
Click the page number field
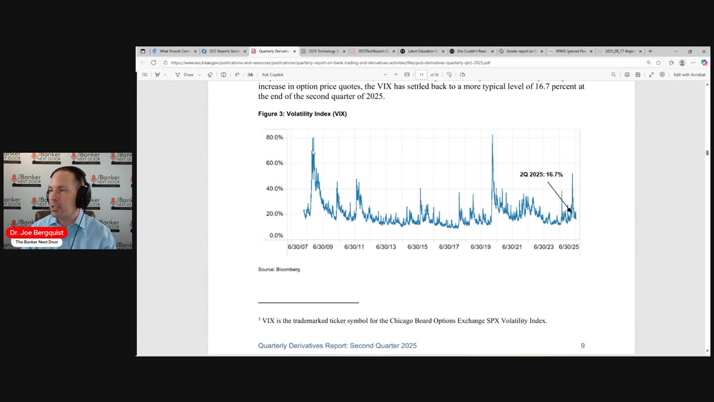coord(421,74)
